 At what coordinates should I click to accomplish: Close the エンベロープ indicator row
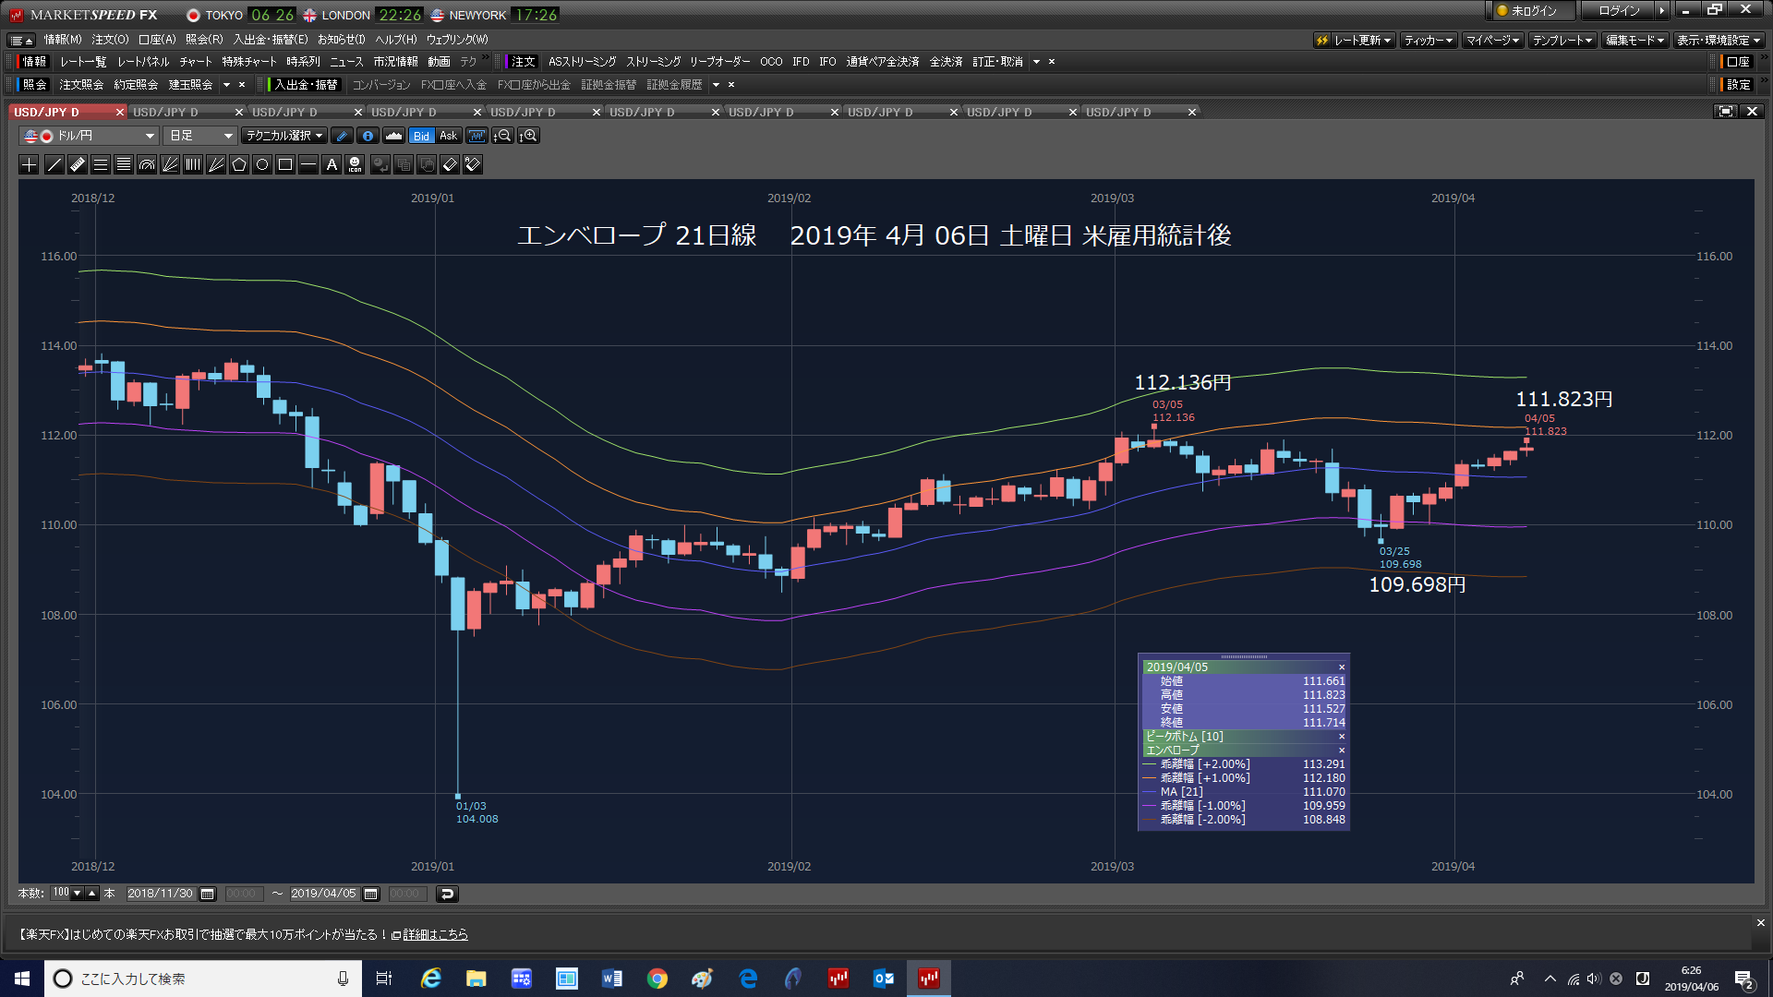coord(1342,751)
